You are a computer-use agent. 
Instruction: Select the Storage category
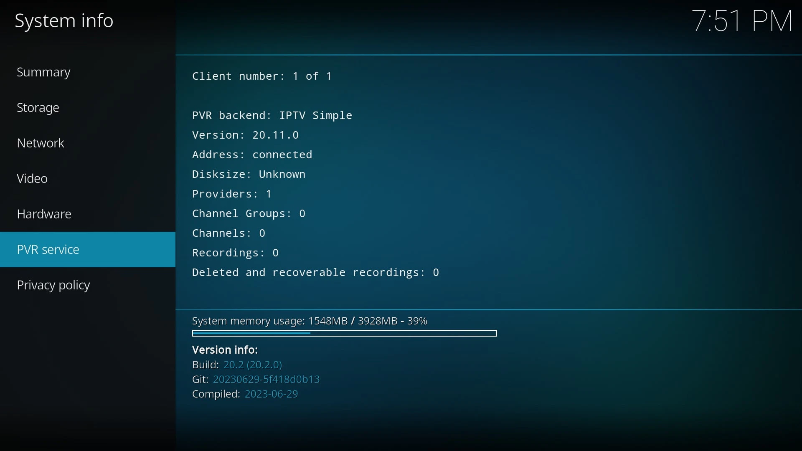[x=88, y=108]
